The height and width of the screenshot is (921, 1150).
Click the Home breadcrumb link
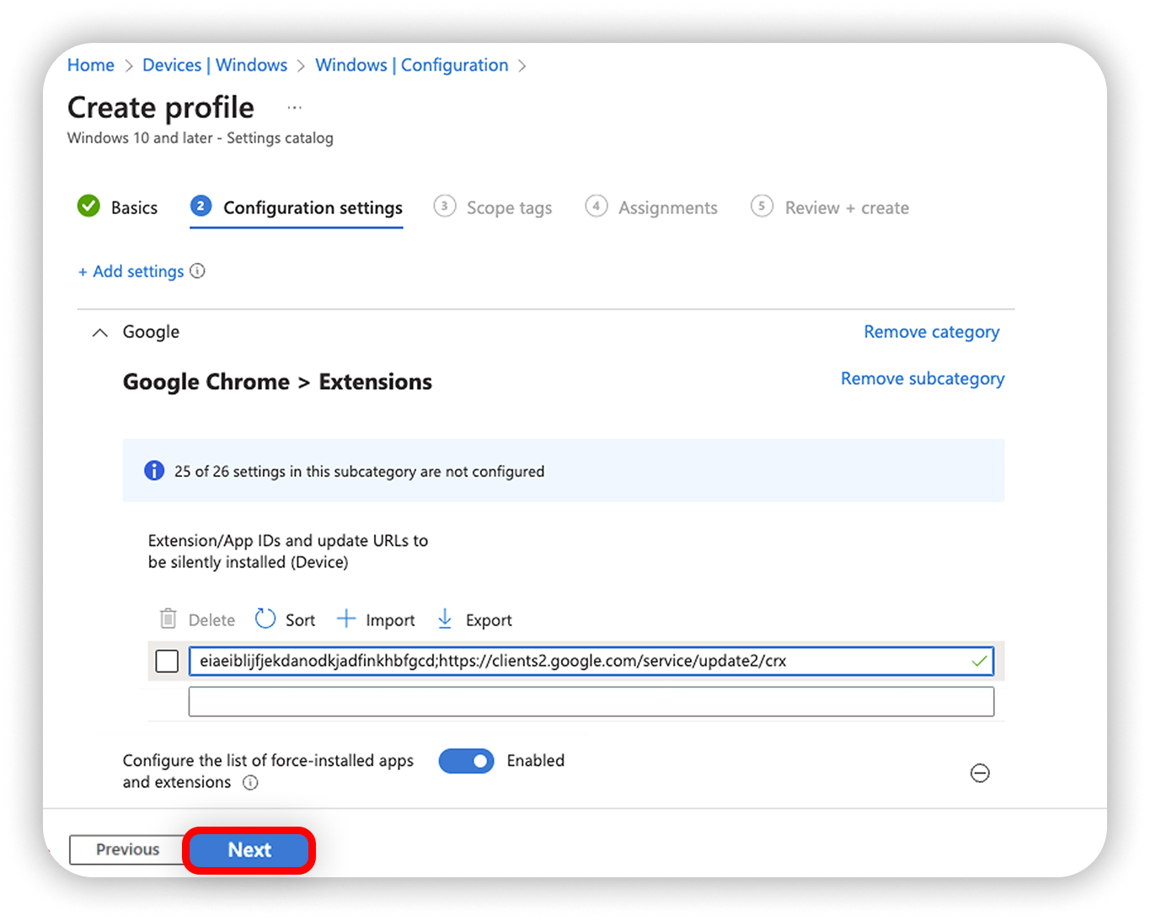pyautogui.click(x=91, y=65)
